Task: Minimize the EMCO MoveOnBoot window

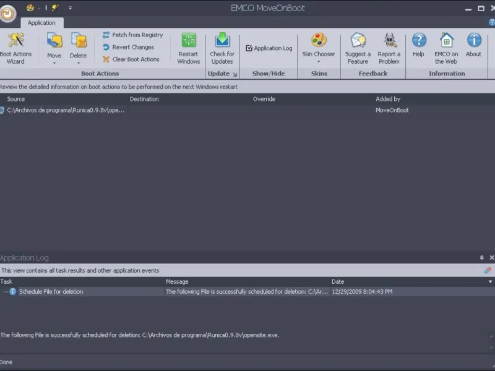Action: (468, 9)
